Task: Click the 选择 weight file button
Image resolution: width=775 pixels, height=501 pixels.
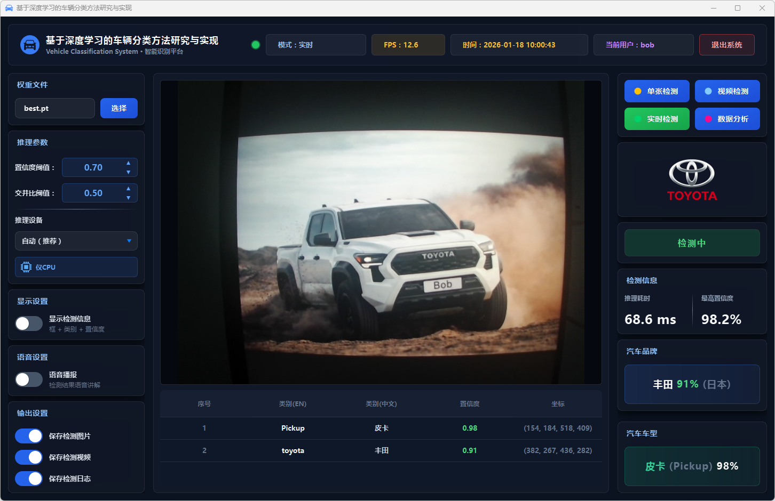Action: 119,108
